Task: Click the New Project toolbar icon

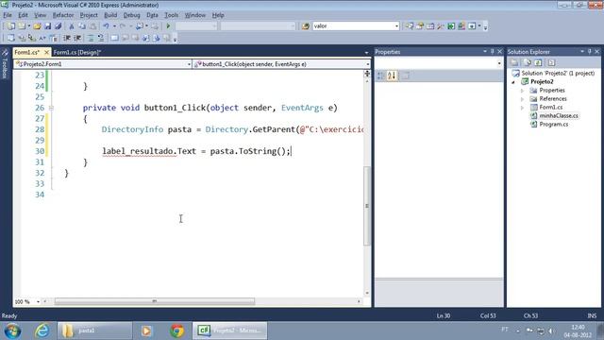Action: point(11,26)
